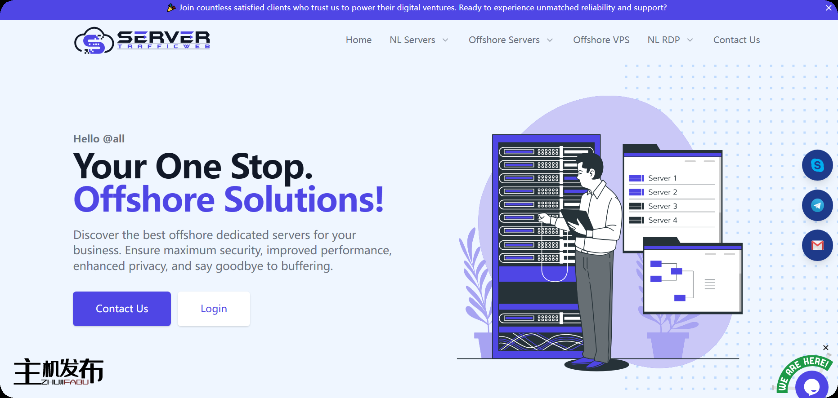Expand the Offshore Servers dropdown chevron
Image resolution: width=838 pixels, height=398 pixels.
tap(550, 40)
